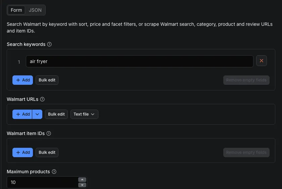Add a new Walmart item ID
282x189 pixels.
pos(23,152)
